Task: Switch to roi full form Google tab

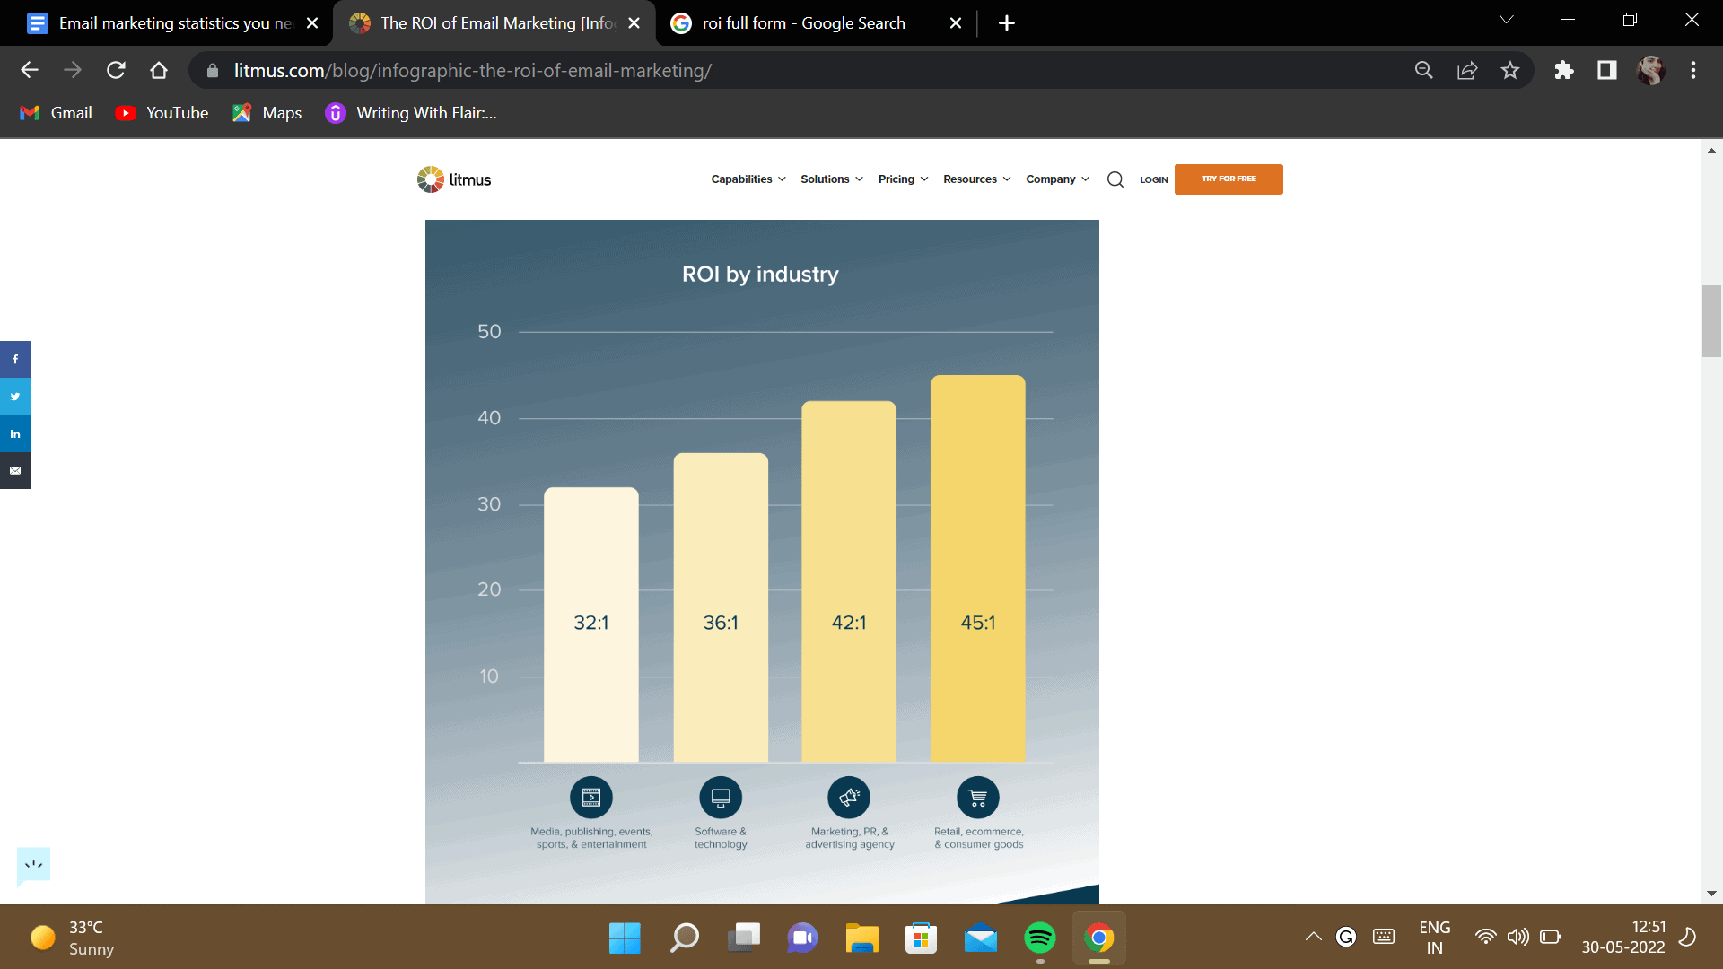Action: pos(803,23)
